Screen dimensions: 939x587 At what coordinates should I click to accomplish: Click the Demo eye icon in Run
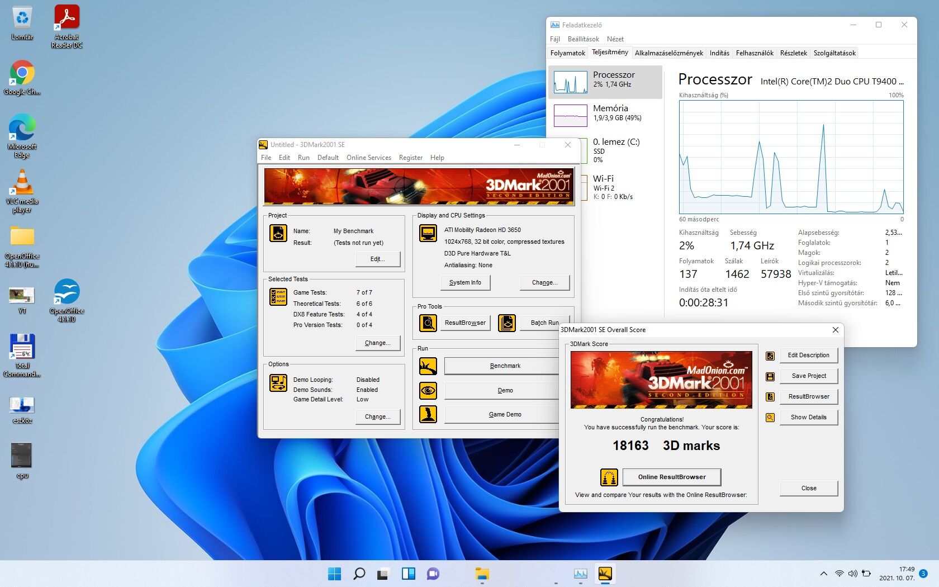pyautogui.click(x=428, y=390)
